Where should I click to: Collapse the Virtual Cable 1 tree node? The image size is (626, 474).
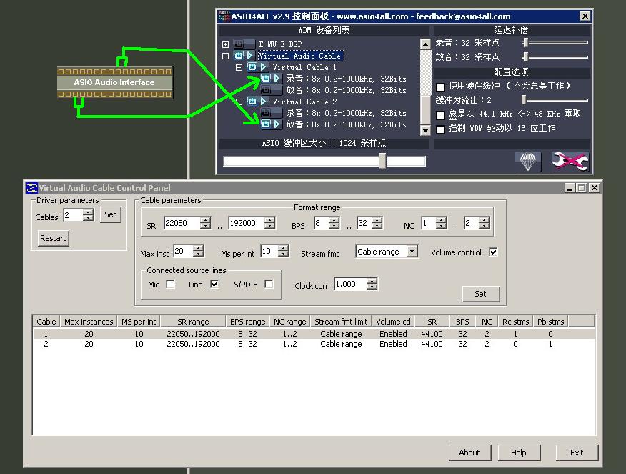[239, 67]
